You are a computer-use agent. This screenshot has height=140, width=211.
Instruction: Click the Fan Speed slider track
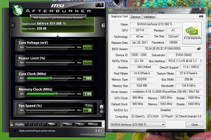pyautogui.click(x=51, y=110)
